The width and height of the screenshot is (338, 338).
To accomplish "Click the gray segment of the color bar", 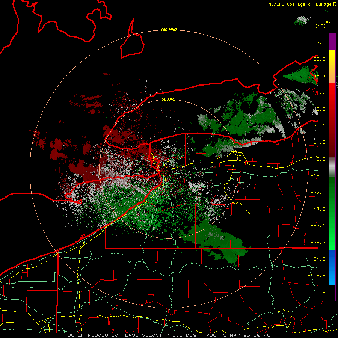I will pyautogui.click(x=332, y=167).
